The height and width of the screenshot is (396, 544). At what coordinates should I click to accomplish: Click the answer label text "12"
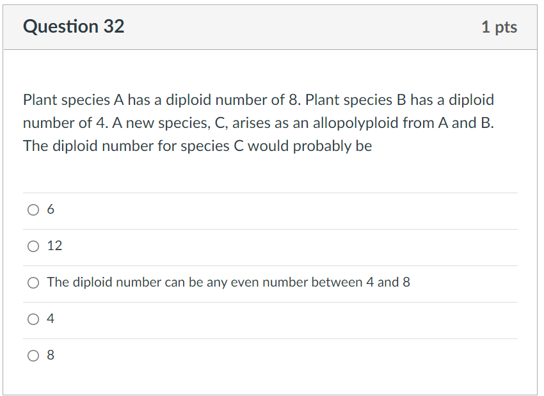pos(54,246)
